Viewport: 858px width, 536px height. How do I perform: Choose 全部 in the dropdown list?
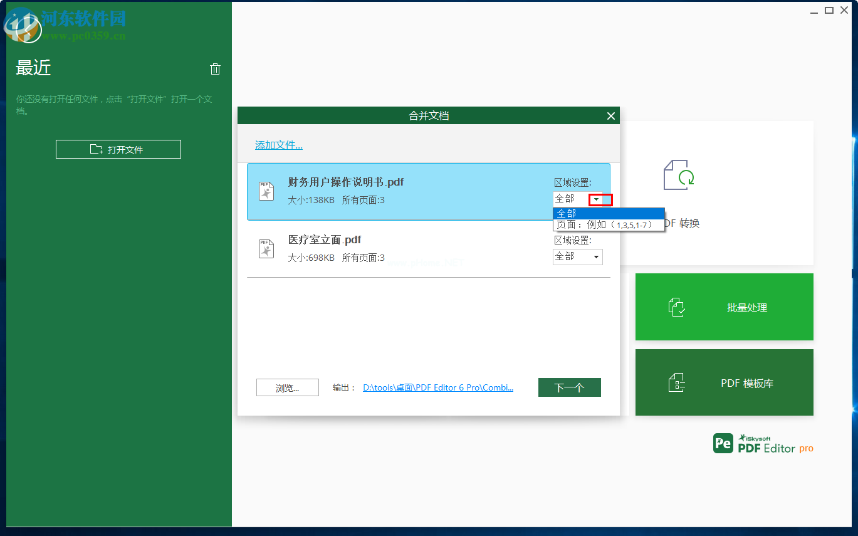[x=609, y=213]
